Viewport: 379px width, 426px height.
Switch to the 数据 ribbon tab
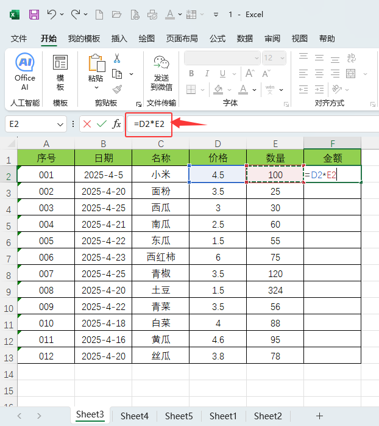click(x=245, y=38)
